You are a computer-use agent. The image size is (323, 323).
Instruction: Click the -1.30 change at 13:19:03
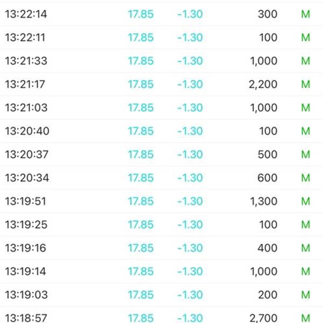pos(190,295)
